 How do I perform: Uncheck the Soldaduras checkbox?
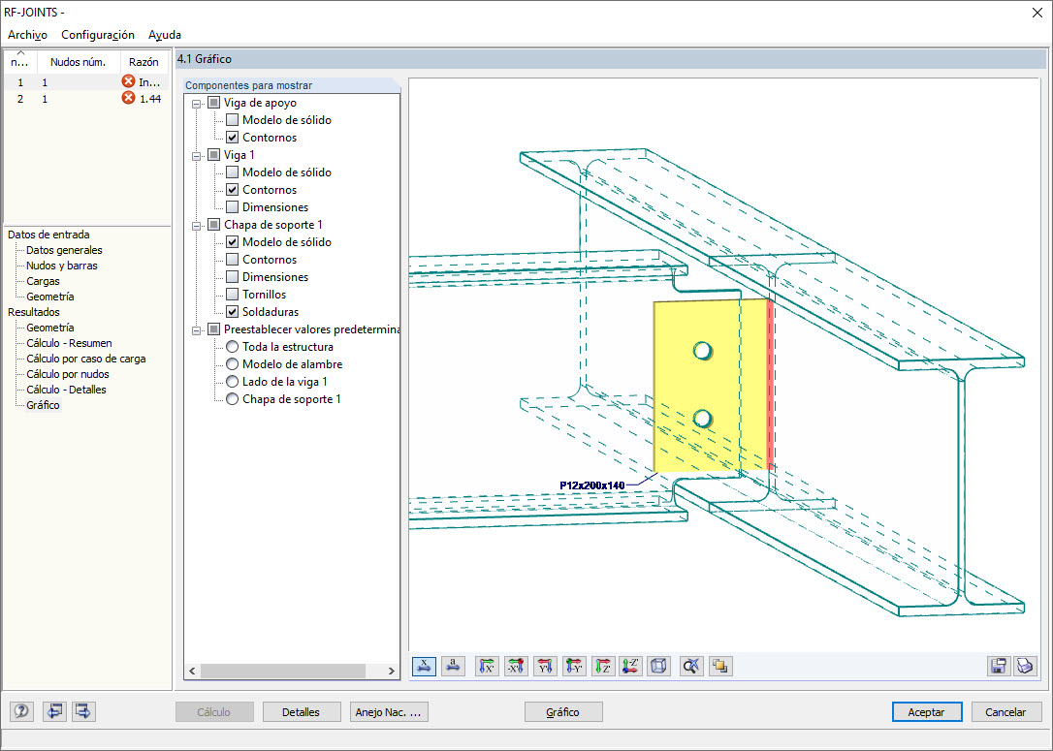[232, 312]
